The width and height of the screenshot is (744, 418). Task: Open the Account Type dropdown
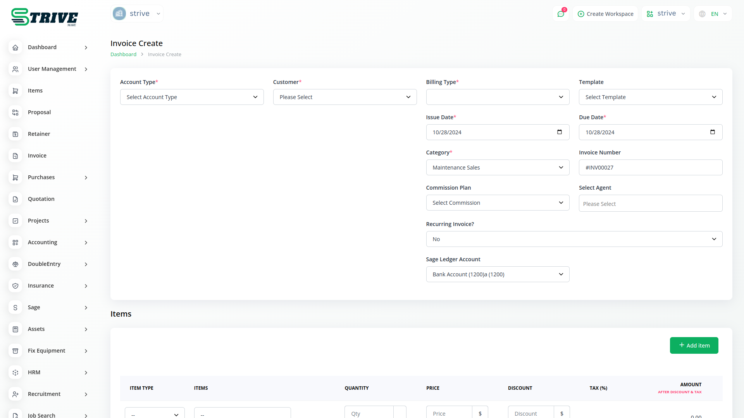192,97
